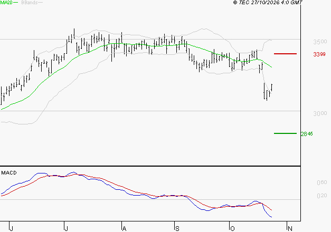This screenshot has height=232, width=331.
Task: Click the green support level line
Action: coord(285,133)
